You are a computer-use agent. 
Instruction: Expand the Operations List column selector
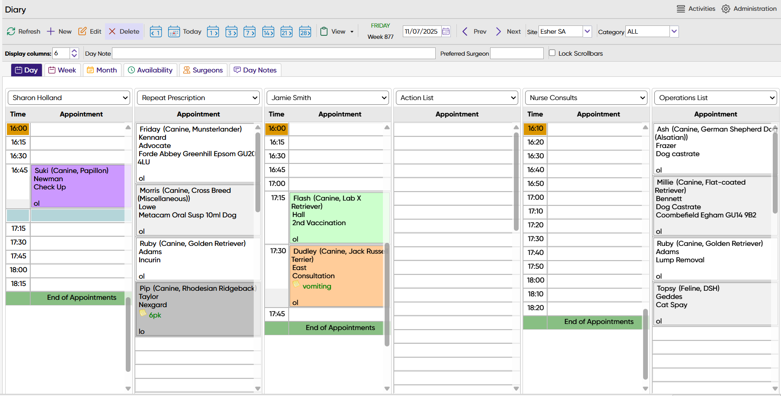pos(716,98)
